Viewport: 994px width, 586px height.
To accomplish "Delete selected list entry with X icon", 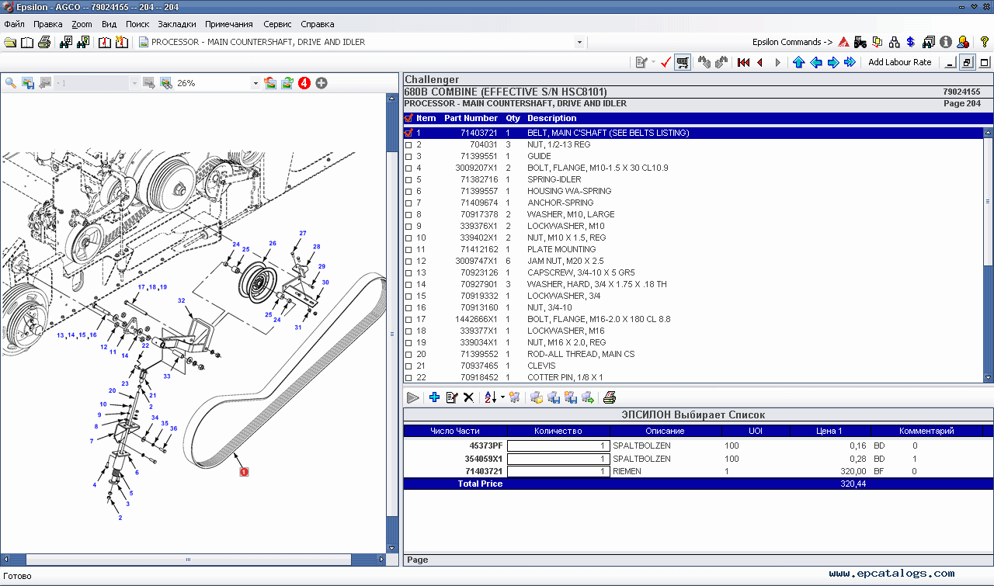I will click(x=468, y=397).
